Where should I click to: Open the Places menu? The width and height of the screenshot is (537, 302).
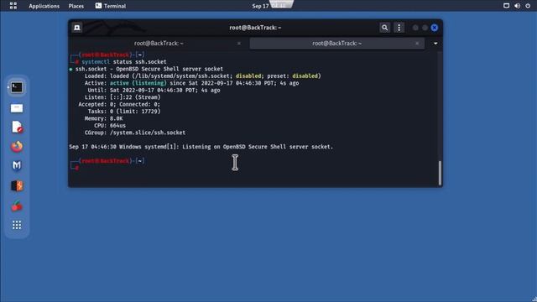point(76,6)
